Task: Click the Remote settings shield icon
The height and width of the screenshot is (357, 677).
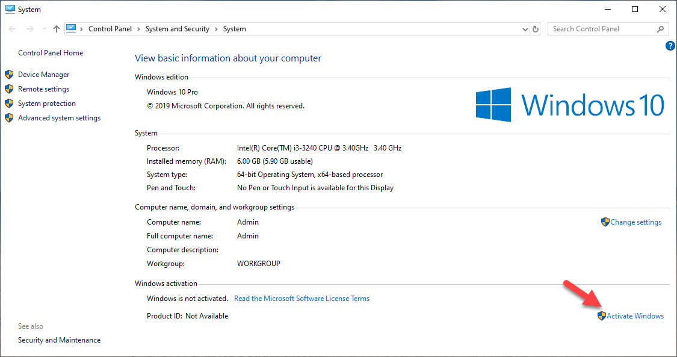Action: [8, 88]
